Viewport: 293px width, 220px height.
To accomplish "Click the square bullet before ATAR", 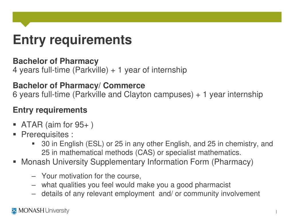I will point(15,124).
